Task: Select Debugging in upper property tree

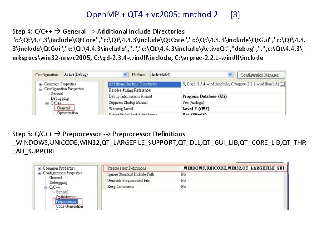Action: (x=59, y=98)
